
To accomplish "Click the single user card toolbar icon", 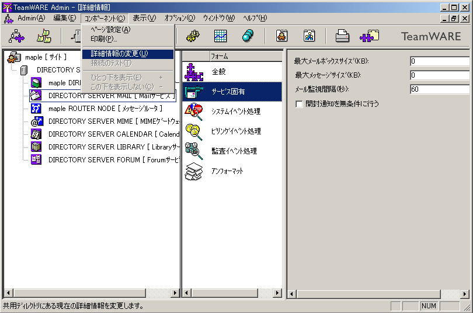I will pyautogui.click(x=281, y=36).
